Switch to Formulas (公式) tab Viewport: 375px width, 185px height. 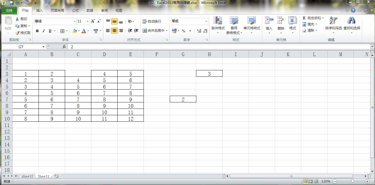75,11
